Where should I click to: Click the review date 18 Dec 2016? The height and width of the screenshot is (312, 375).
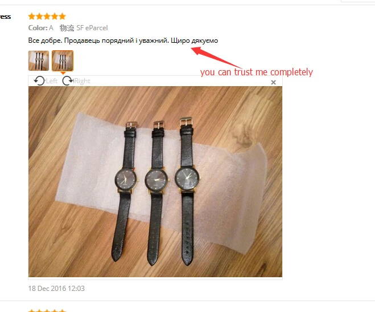tap(56, 288)
